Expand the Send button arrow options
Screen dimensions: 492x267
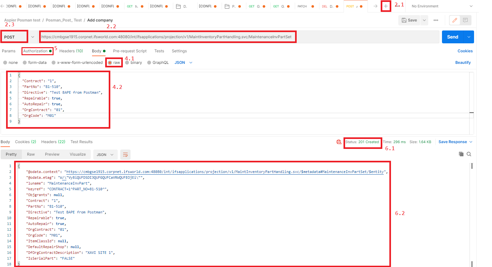coord(469,37)
